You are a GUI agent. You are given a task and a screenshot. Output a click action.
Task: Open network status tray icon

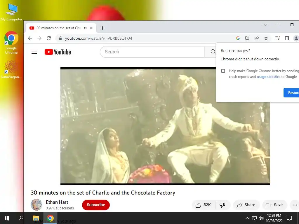tap(254, 218)
